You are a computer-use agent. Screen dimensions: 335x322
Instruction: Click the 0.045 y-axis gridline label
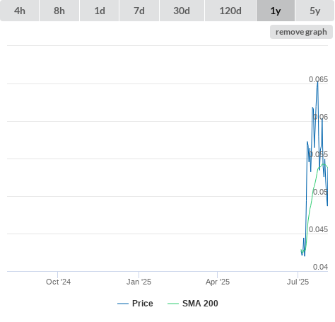[318, 229]
